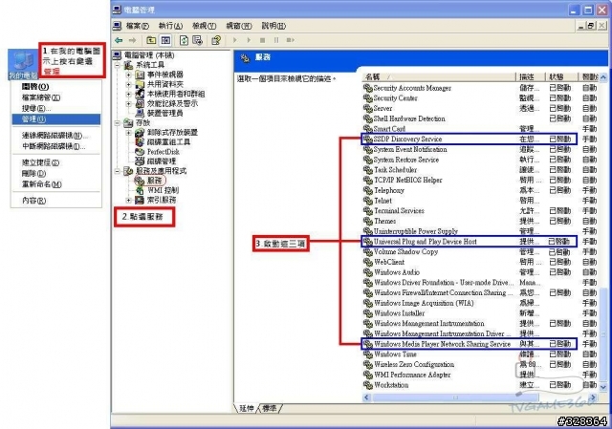The image size is (612, 429).
Task: Open the 視窗(W) menu
Action: (239, 26)
